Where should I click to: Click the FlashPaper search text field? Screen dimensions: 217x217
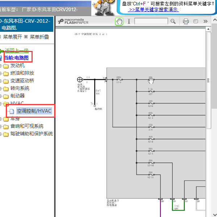[x=151, y=21]
